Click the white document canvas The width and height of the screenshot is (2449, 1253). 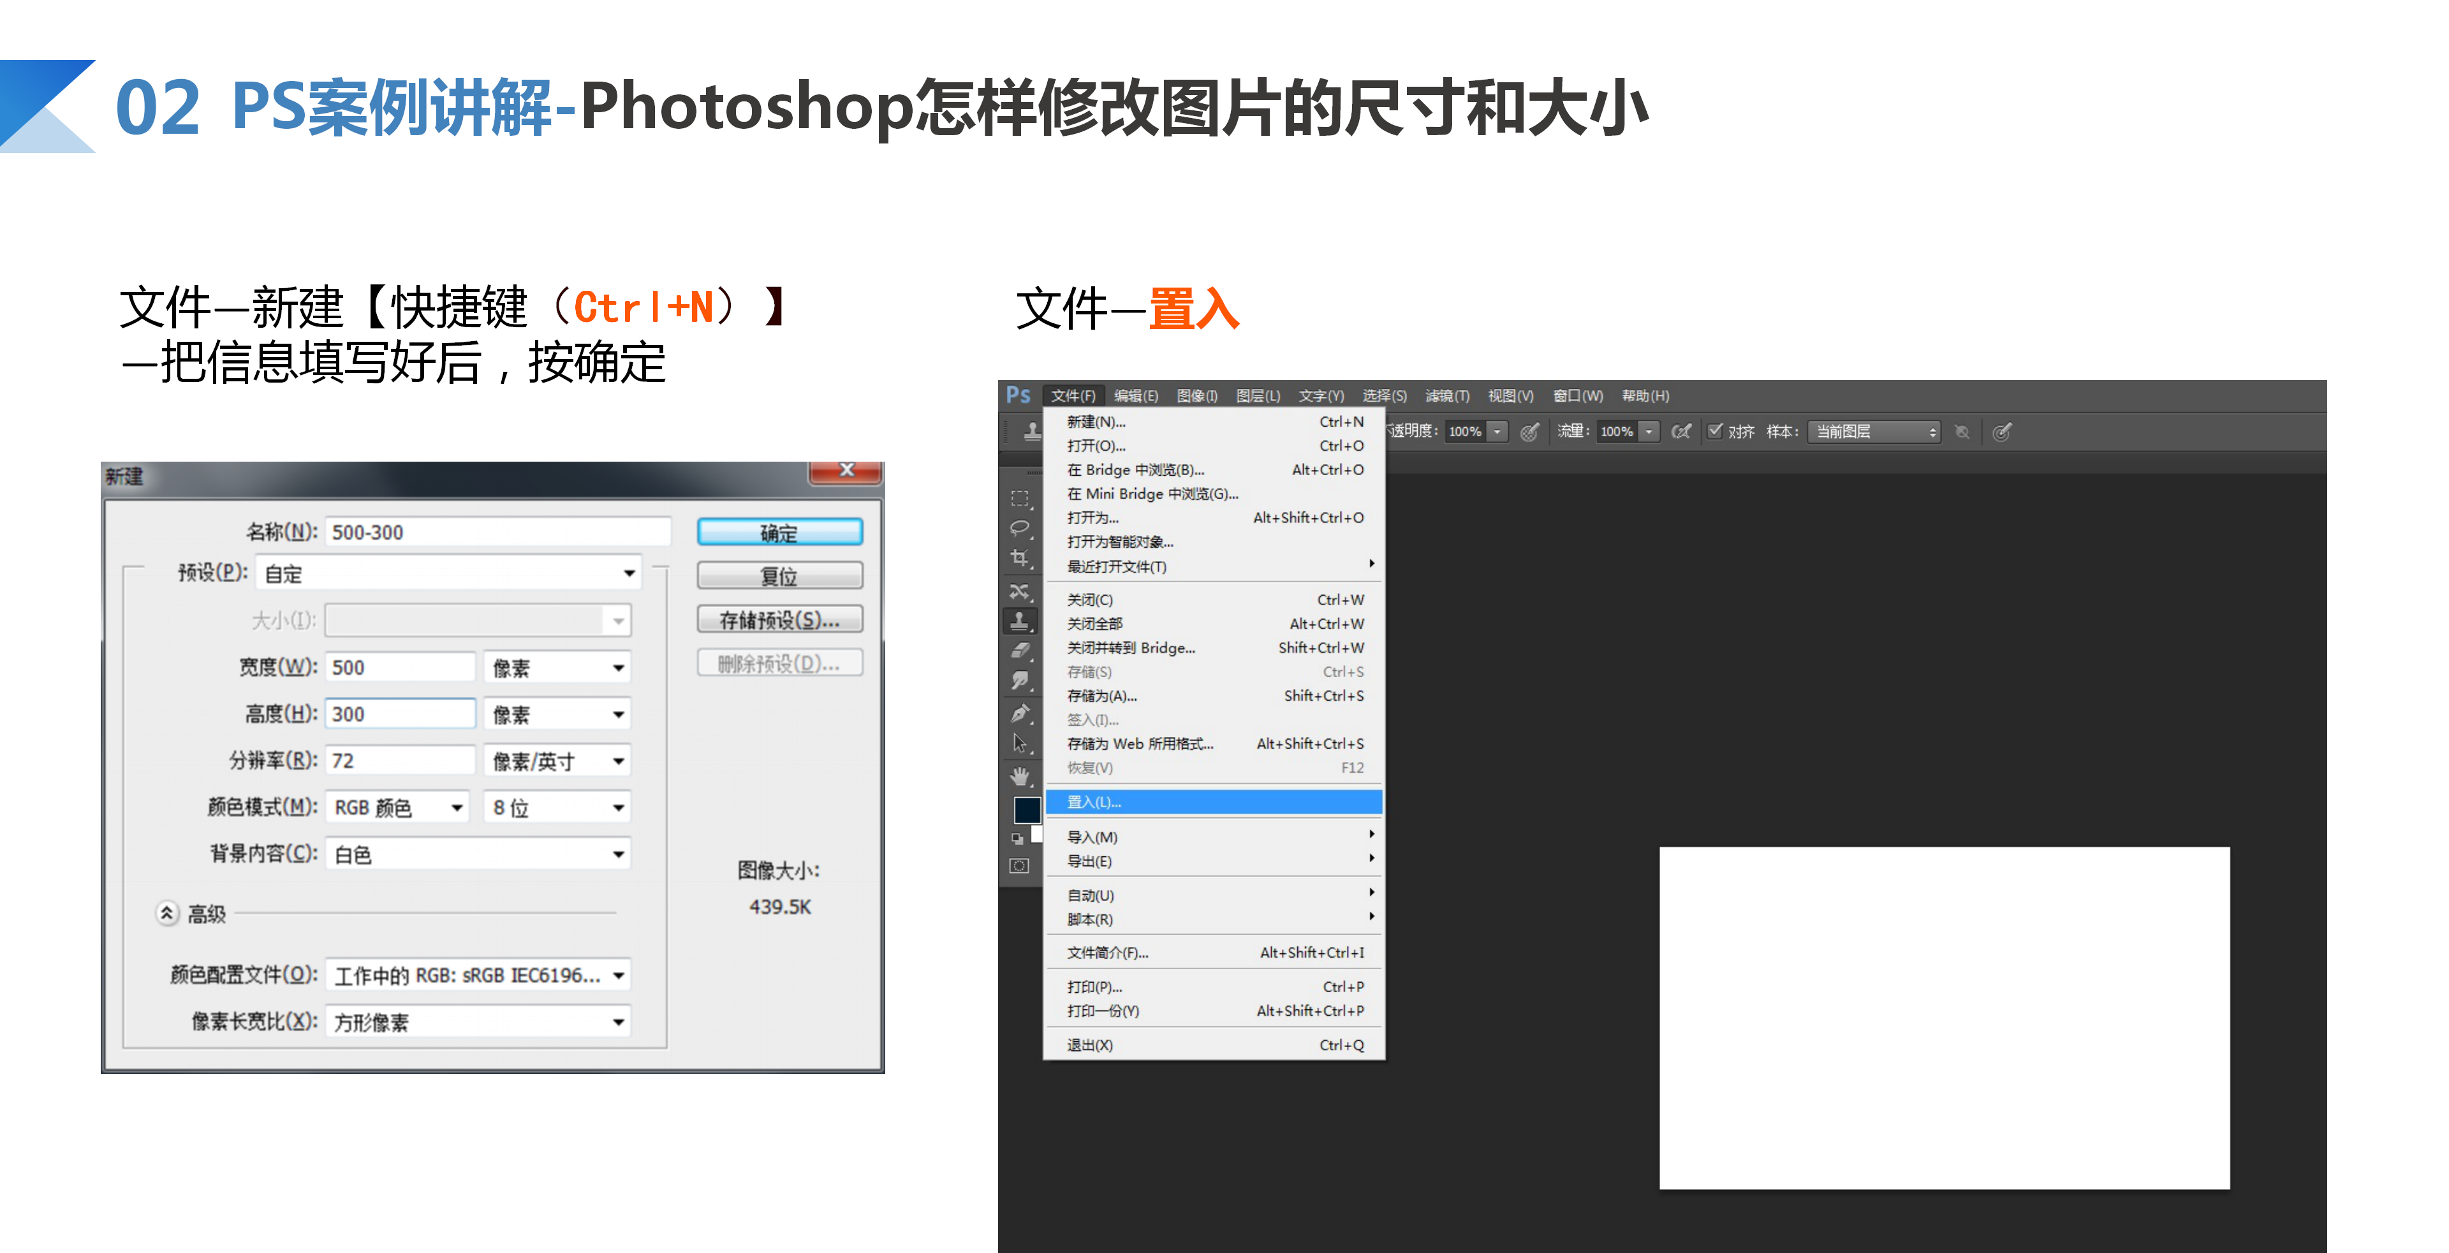click(x=1944, y=1017)
